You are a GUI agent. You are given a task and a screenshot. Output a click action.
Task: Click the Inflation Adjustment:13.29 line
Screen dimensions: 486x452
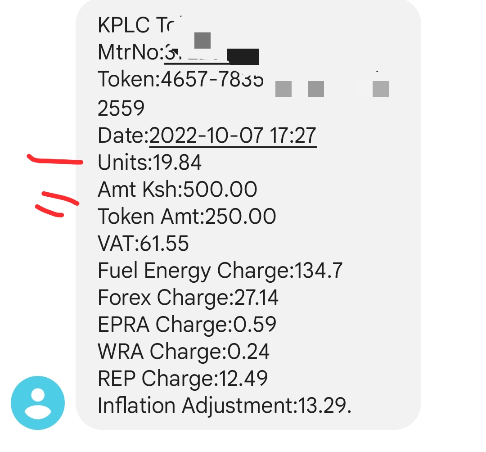[x=224, y=406]
